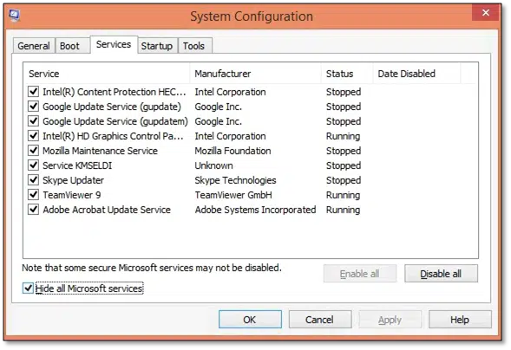This screenshot has width=511, height=350.
Task: Uncheck Google Update Service (gupdatem)
Action: pyautogui.click(x=33, y=120)
